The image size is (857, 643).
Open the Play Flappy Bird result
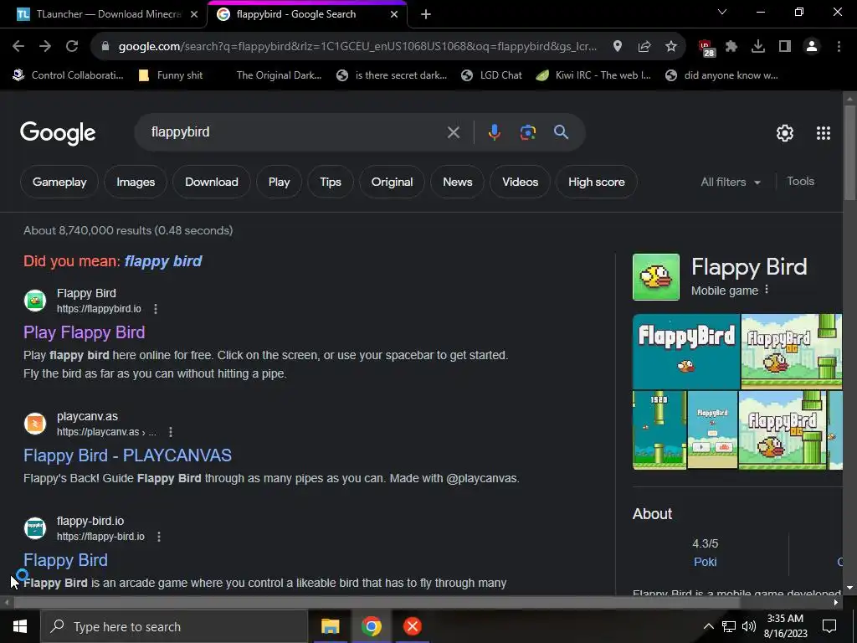(85, 332)
